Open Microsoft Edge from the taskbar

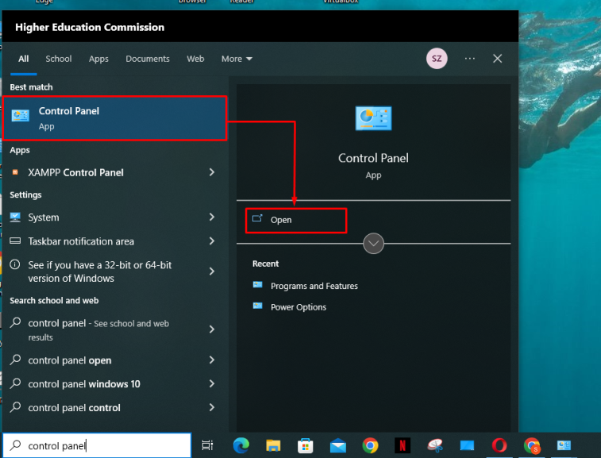tap(241, 445)
